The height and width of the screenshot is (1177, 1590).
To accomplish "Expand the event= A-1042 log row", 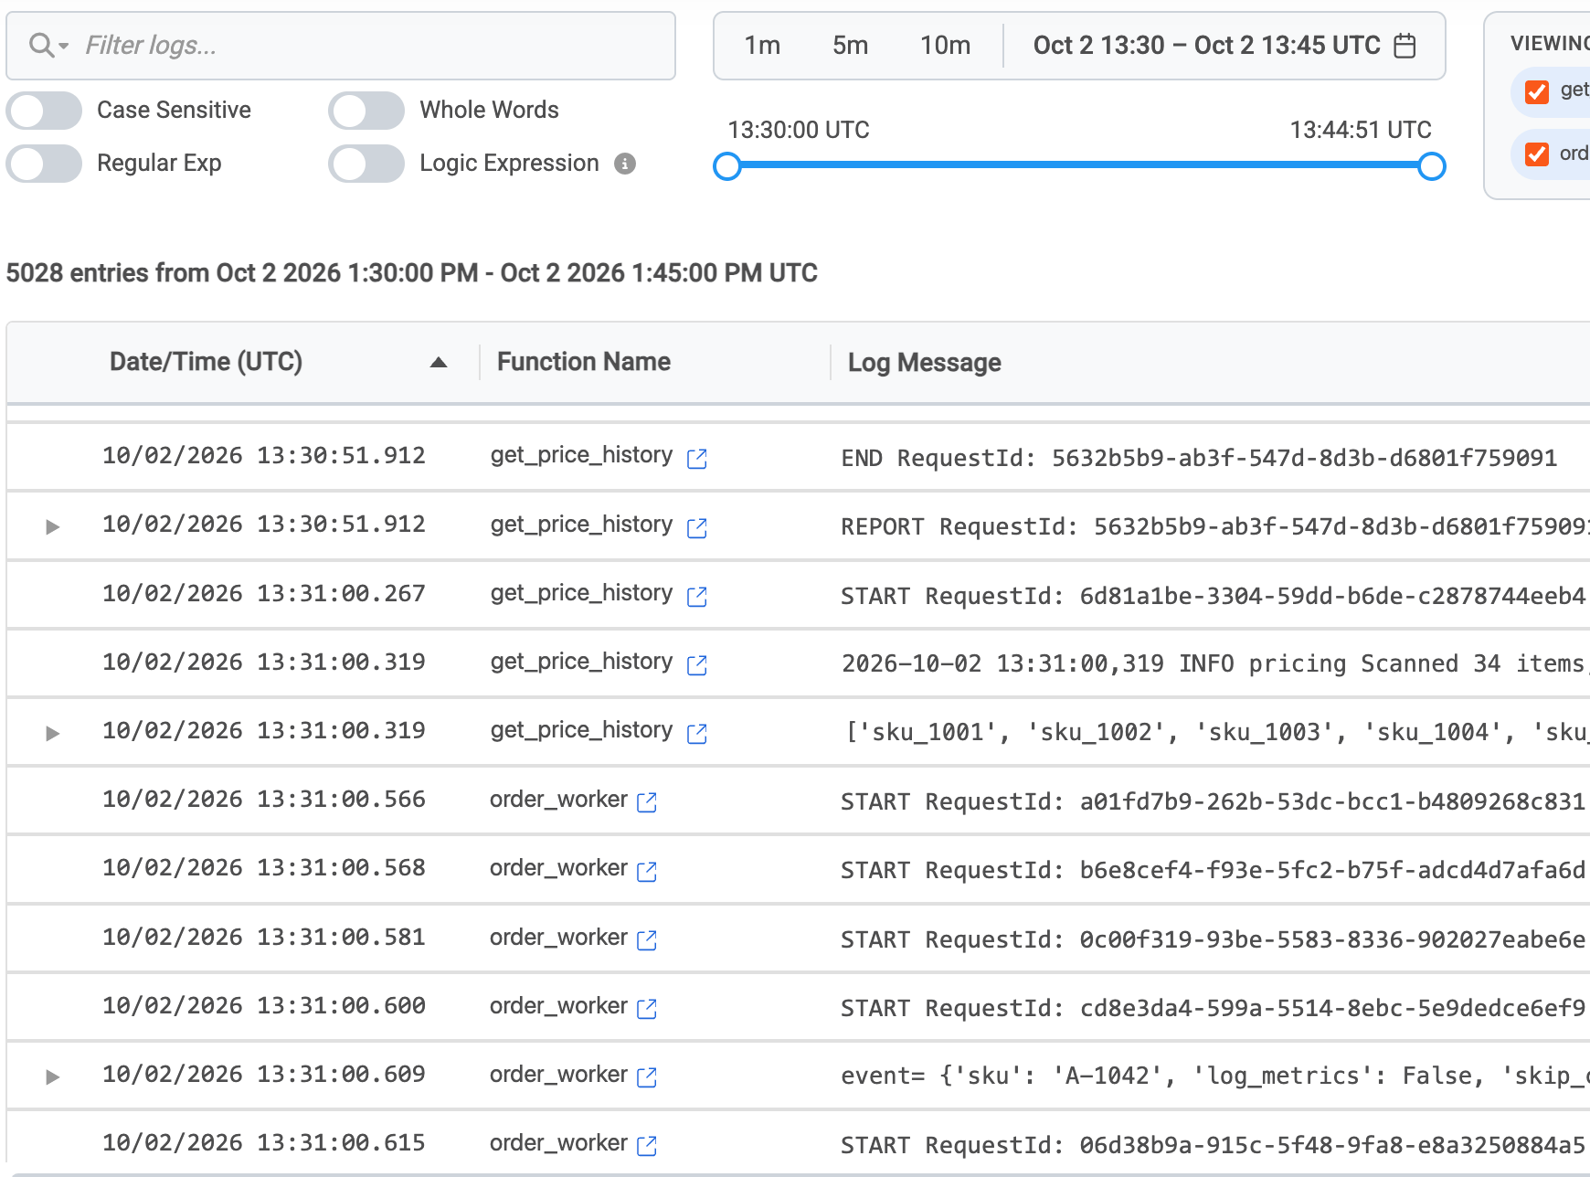I will (52, 1076).
